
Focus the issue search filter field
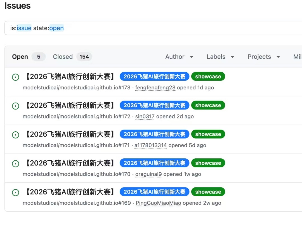pos(153,28)
